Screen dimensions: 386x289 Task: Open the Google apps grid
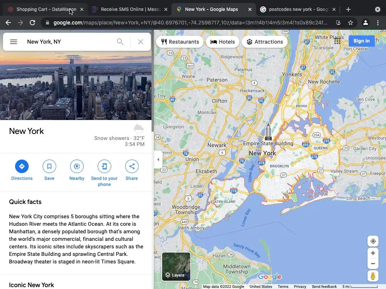coord(337,41)
